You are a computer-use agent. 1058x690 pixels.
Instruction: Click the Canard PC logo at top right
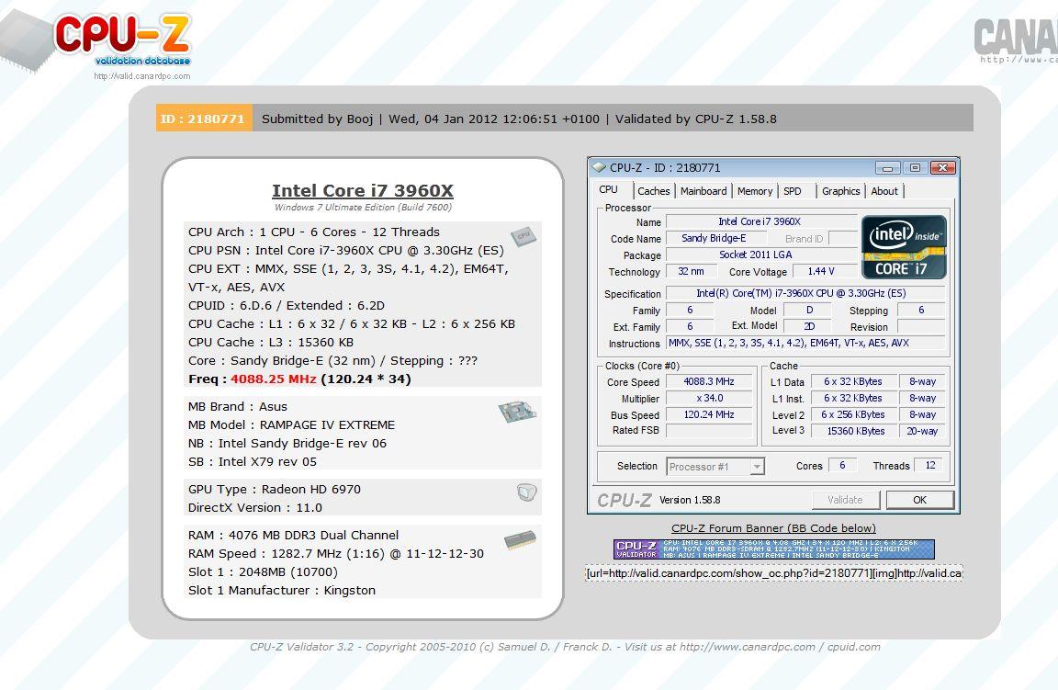(1016, 40)
